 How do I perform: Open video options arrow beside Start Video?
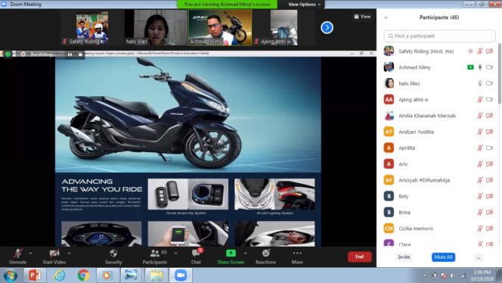[69, 253]
